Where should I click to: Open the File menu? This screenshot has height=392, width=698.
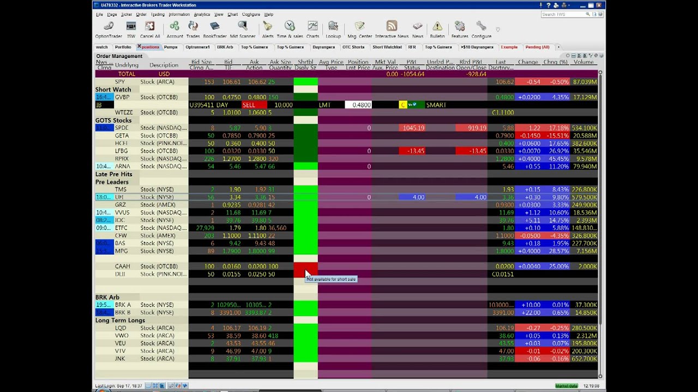pos(99,14)
